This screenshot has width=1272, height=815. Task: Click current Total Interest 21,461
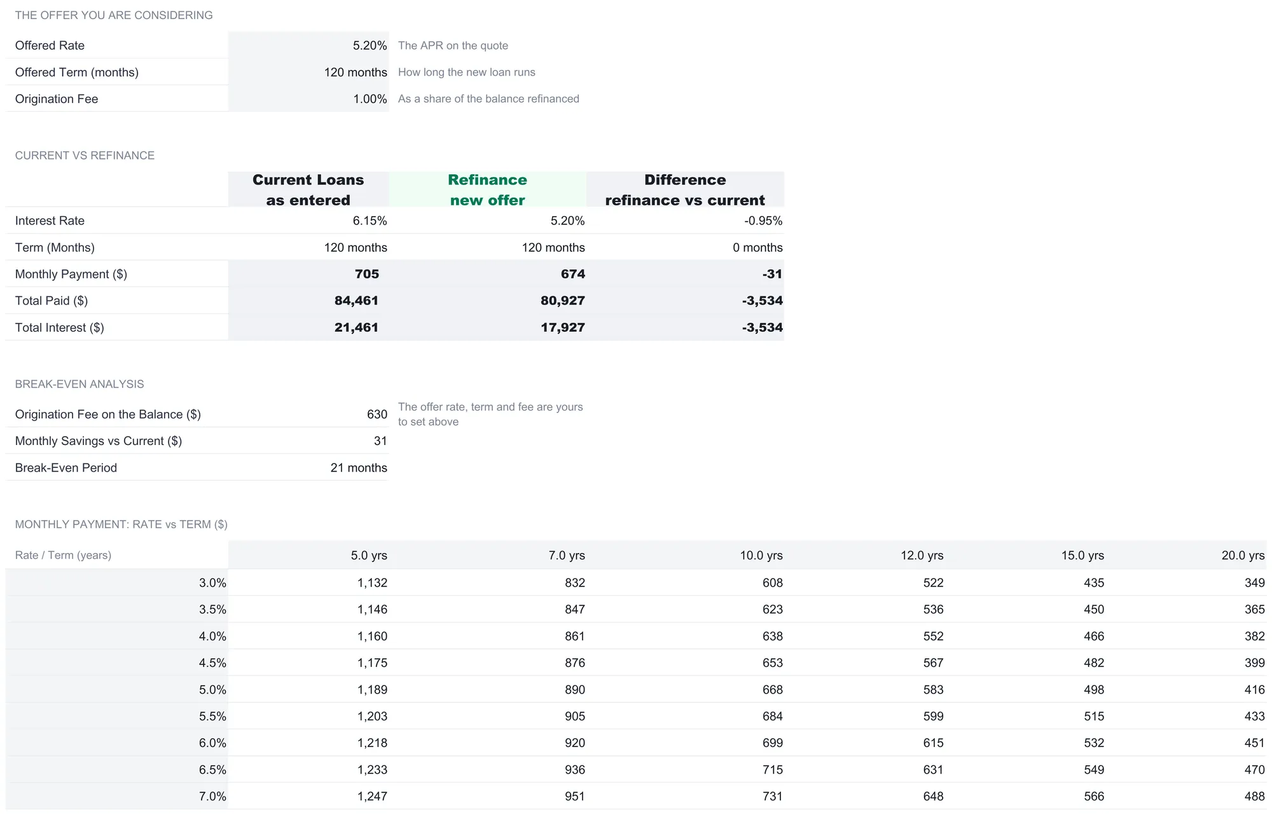308,327
